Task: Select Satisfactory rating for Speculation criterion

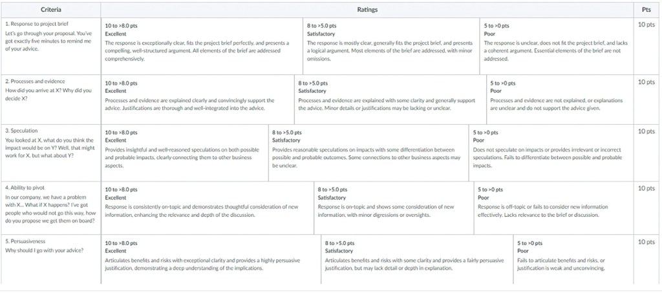Action: pos(368,149)
